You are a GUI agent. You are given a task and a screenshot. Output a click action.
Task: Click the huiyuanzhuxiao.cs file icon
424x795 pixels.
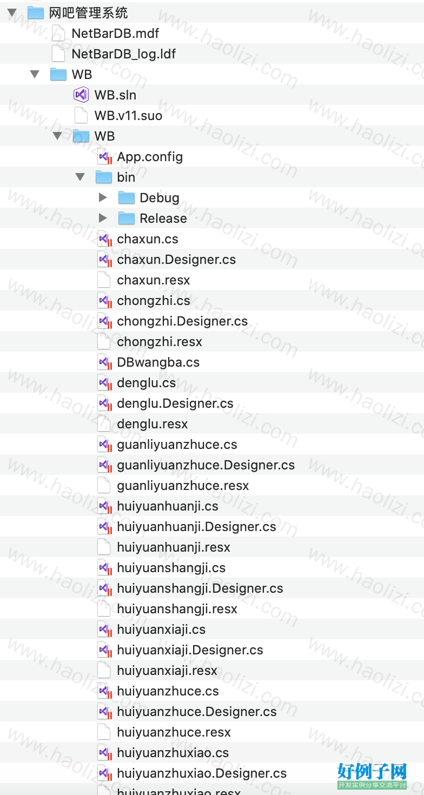pyautogui.click(x=104, y=753)
